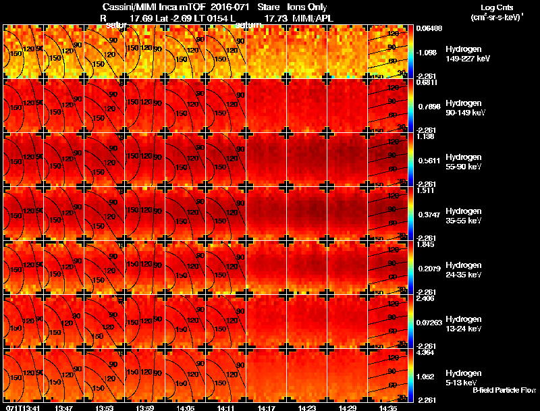The image size is (540, 411).
Task: Click the '0.3747' color bar midpoint value
Action: click(x=429, y=215)
